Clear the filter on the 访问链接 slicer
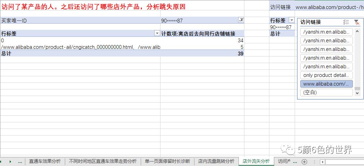The image size is (364, 166). tap(357, 22)
